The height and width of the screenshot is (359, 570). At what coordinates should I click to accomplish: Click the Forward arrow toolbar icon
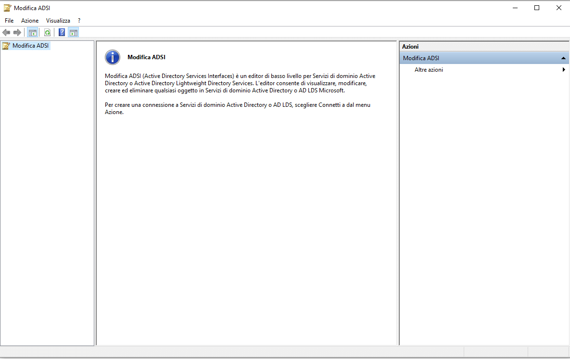click(x=17, y=33)
